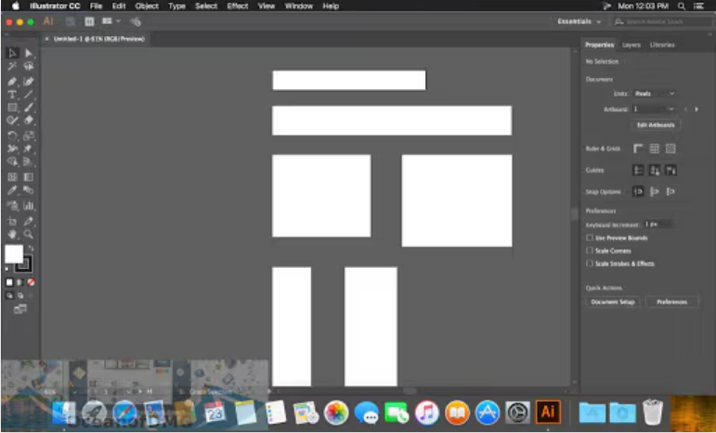Select the Artboard tool
This screenshot has height=433, width=716.
(12, 222)
